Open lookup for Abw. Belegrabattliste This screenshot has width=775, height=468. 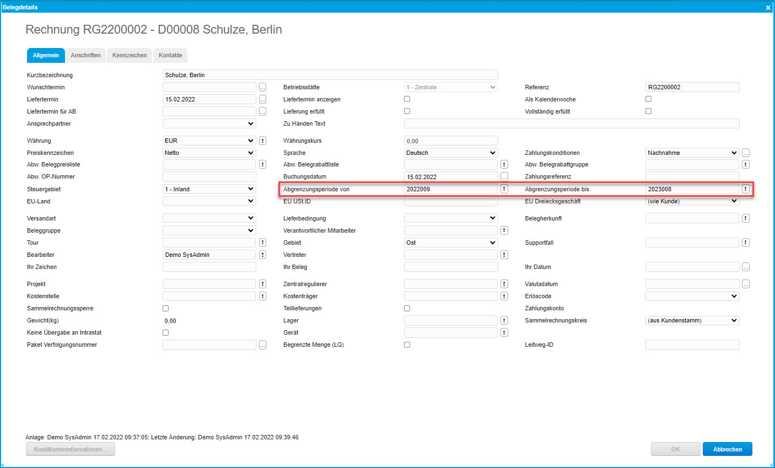[x=504, y=164]
